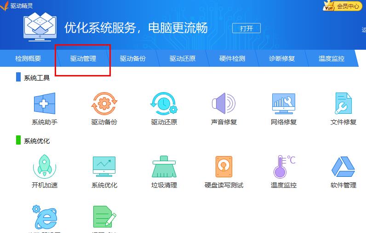Open 软件管理 triangle icon
This screenshot has height=233, width=366.
tap(343, 167)
